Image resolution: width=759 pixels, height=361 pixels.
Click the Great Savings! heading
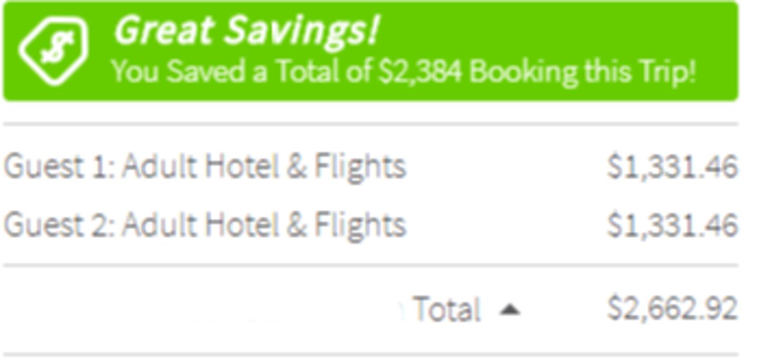tap(246, 30)
